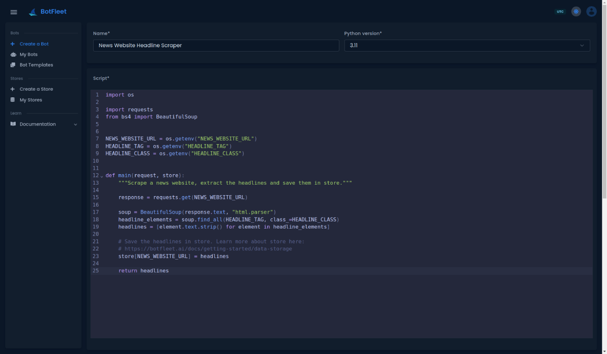This screenshot has height=354, width=607.
Task: Click line number 25 in the gutter
Action: [96, 271]
